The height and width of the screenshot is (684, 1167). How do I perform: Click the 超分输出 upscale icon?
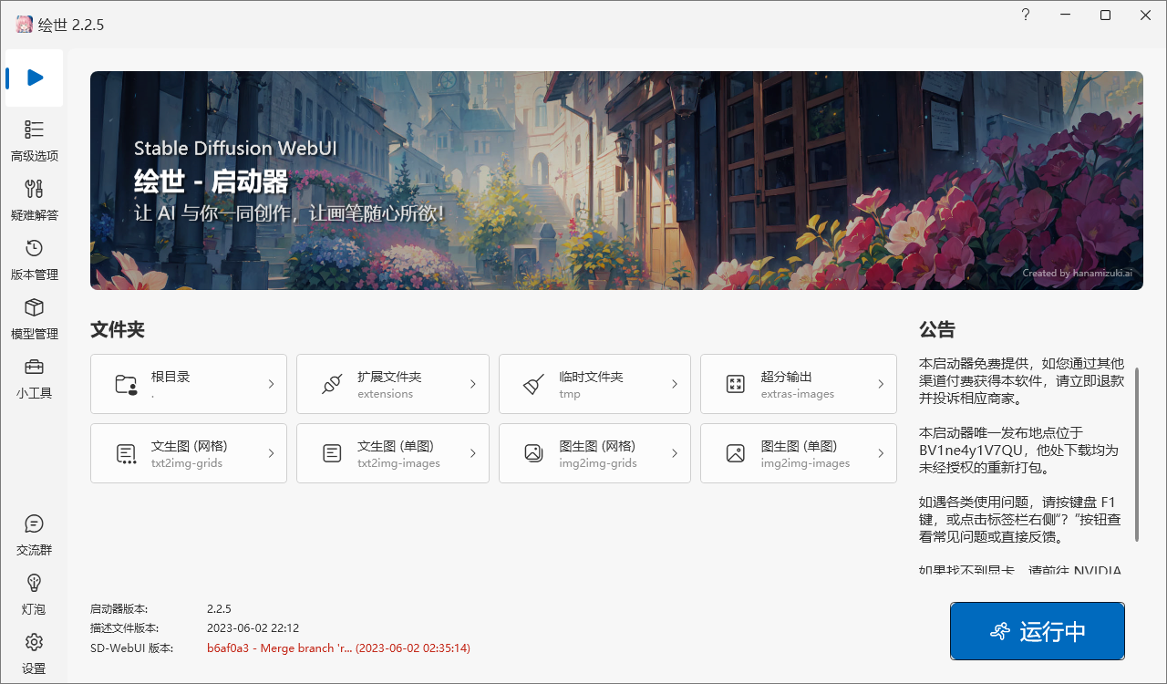point(736,384)
